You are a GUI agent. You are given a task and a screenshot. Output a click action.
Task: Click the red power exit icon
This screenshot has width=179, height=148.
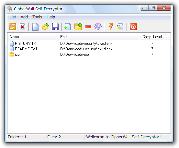pyautogui.click(x=133, y=27)
